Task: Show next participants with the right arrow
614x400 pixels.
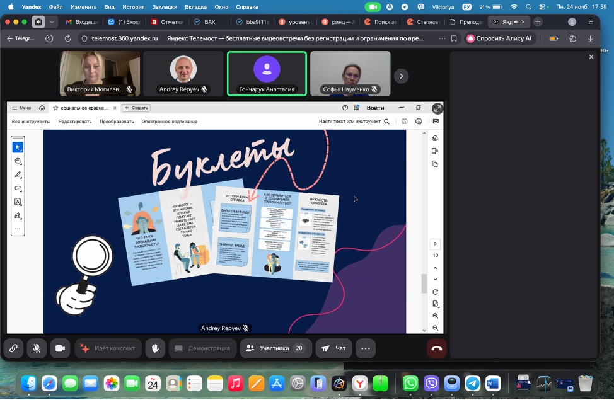Action: [401, 76]
